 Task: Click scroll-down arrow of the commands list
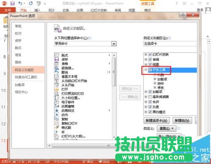pyautogui.click(x=114, y=137)
